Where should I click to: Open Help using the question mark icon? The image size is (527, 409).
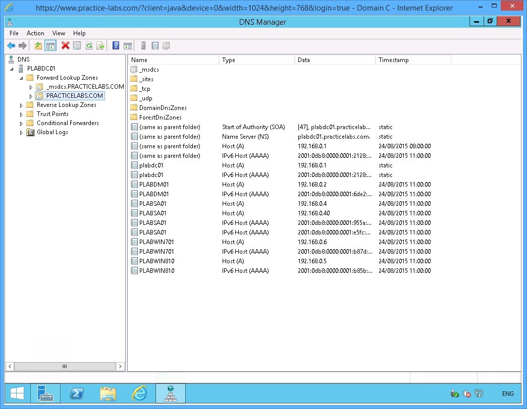click(116, 45)
